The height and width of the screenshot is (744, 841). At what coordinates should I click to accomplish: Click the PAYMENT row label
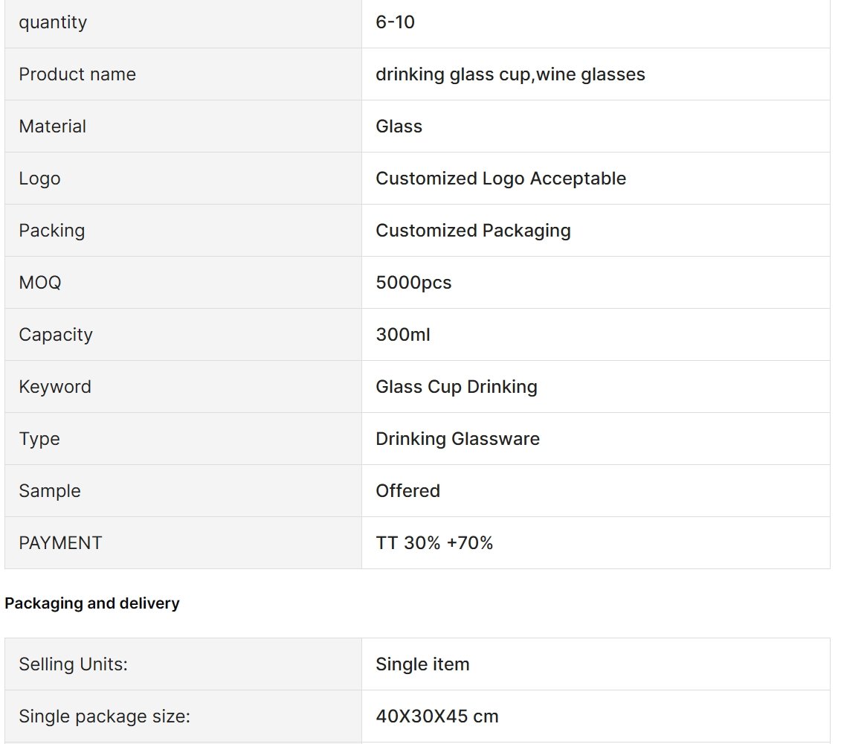point(60,542)
